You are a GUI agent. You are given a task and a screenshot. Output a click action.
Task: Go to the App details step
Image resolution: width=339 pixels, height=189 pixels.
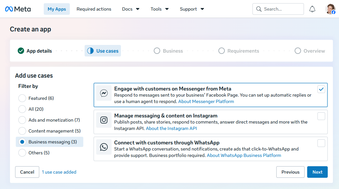pyautogui.click(x=39, y=51)
